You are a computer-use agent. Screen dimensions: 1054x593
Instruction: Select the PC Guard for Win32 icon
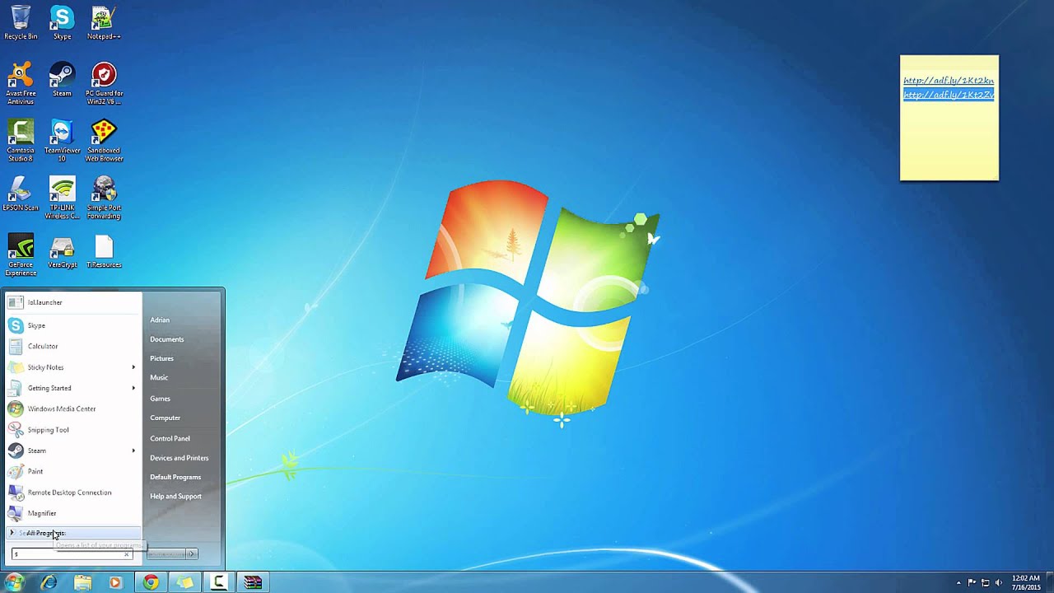tap(104, 82)
